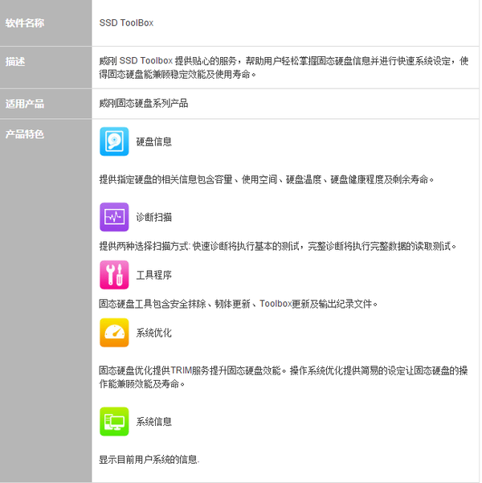Click the paragraph 固态硬盘优化提供TRIM服务

(284, 377)
